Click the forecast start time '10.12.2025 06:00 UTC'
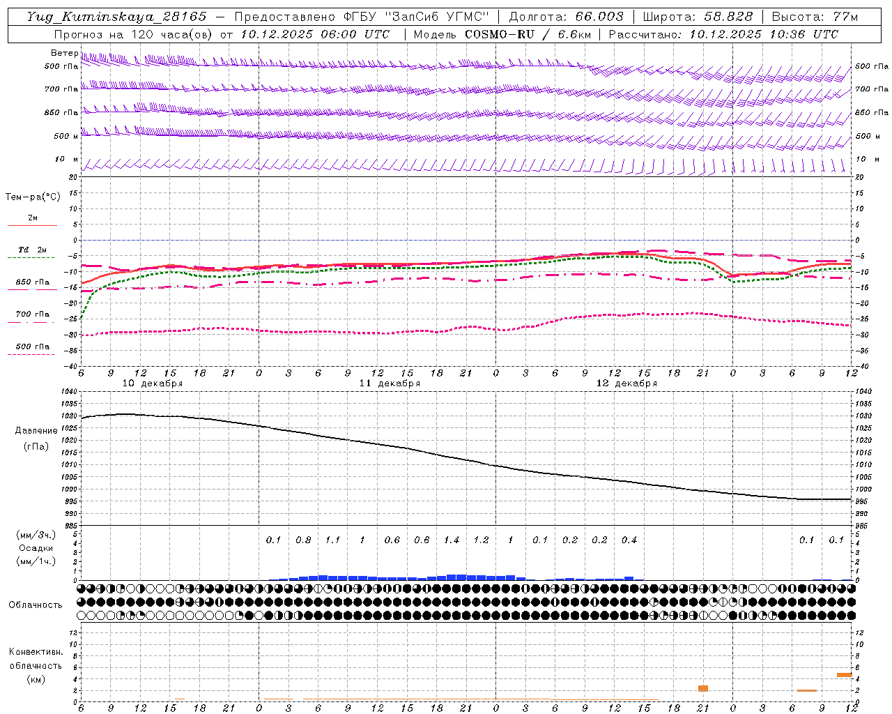Image resolution: width=892 pixels, height=714 pixels. pyautogui.click(x=315, y=34)
